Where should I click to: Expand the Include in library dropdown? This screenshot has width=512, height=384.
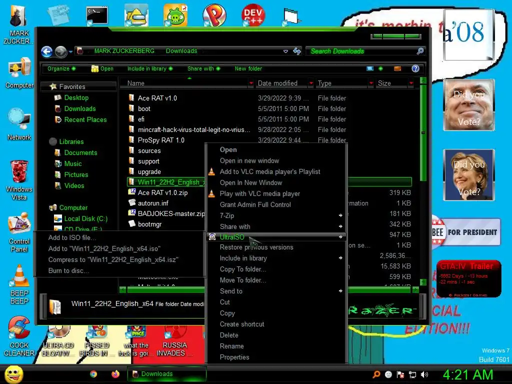pos(150,68)
